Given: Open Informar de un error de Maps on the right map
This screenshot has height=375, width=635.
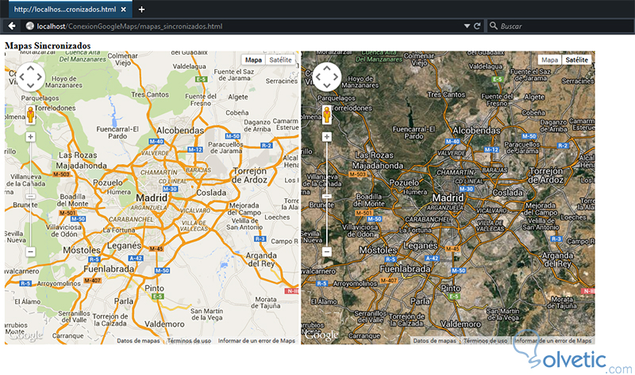Looking at the screenshot, I should (552, 341).
